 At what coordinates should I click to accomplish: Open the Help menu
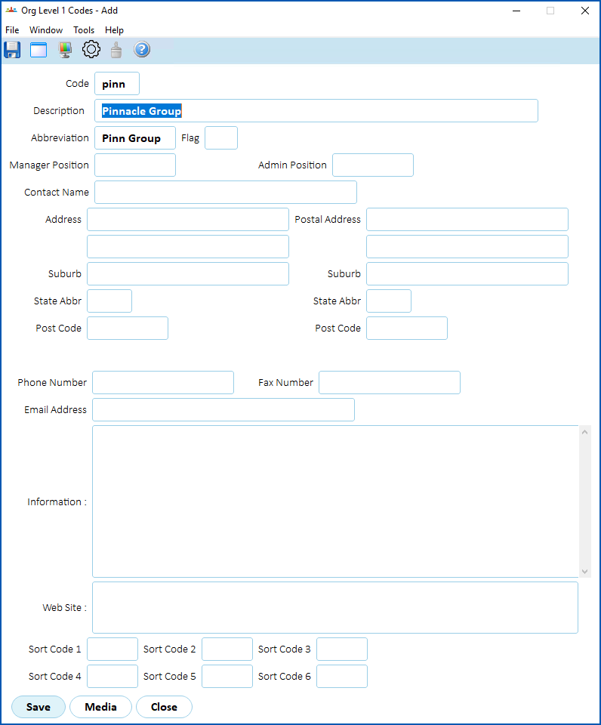114,30
